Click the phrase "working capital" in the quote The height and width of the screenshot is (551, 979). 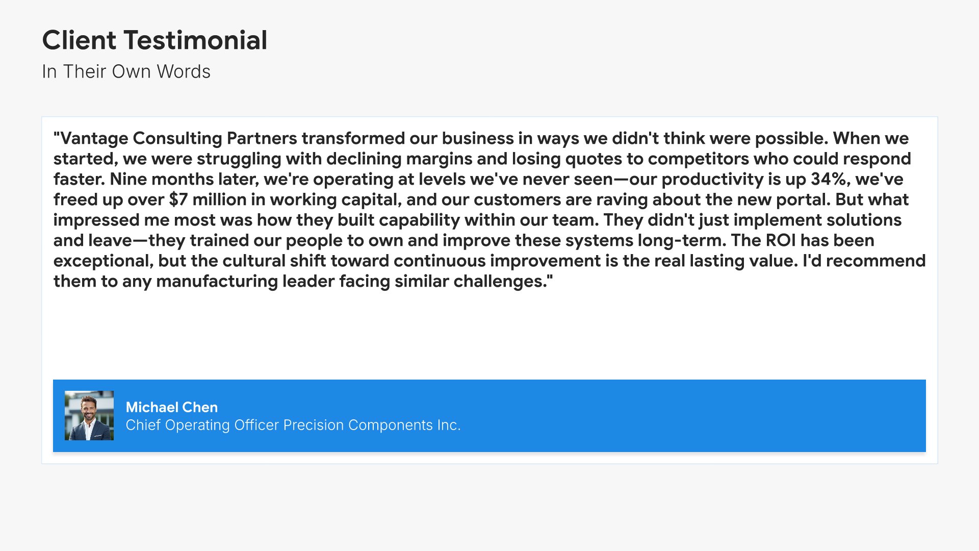[x=336, y=199]
